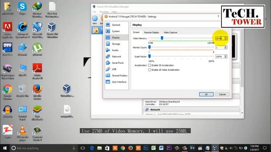Switch to Video Capture tab
This screenshot has width=271, height=152.
pyautogui.click(x=170, y=33)
